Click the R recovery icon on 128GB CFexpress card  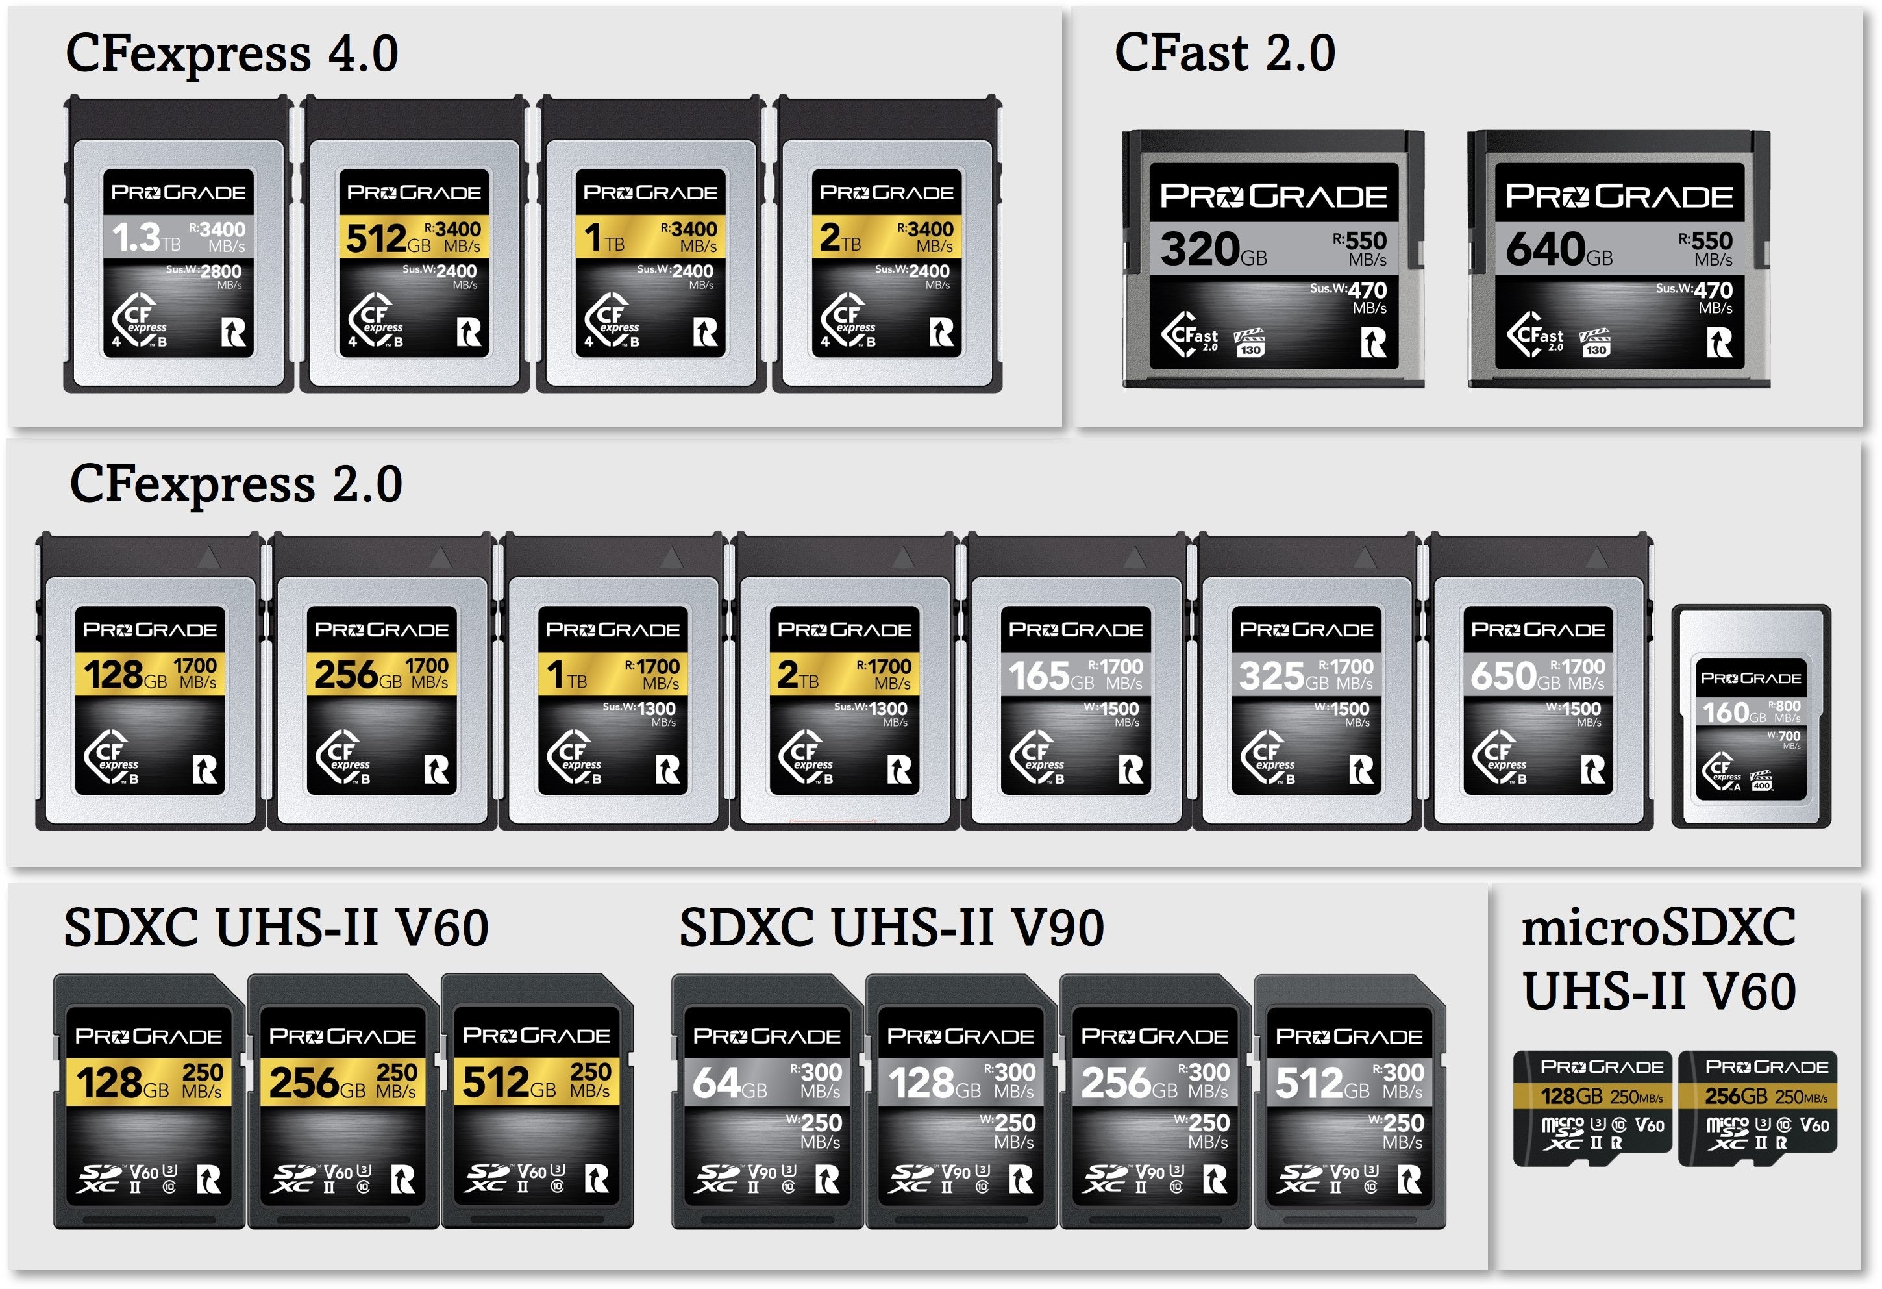click(206, 770)
